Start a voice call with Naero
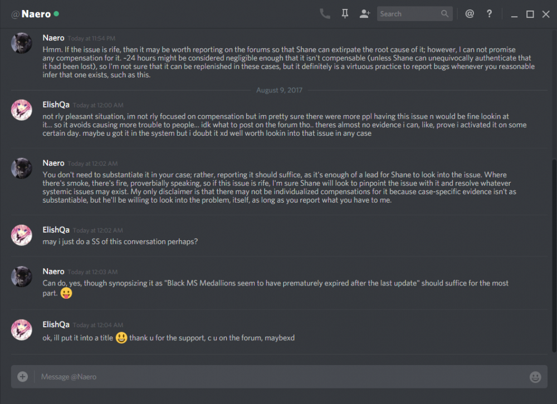 [325, 14]
